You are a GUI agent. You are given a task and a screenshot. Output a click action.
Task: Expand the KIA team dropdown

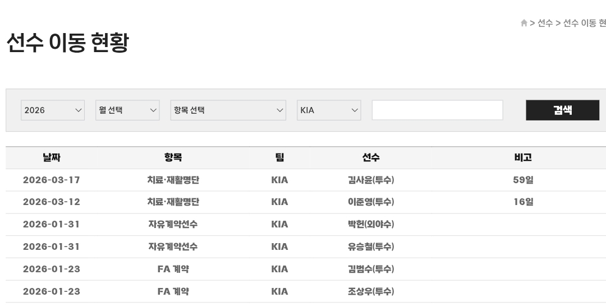[x=329, y=110]
